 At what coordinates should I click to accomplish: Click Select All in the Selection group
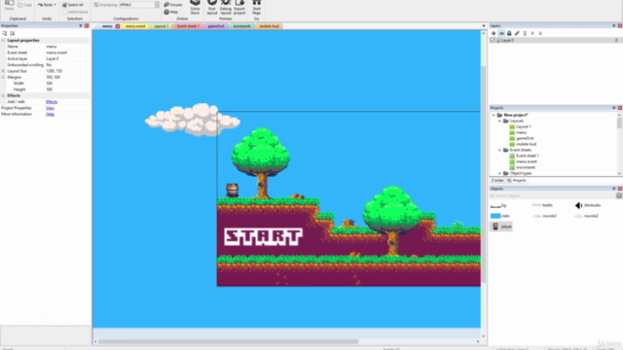coord(73,5)
